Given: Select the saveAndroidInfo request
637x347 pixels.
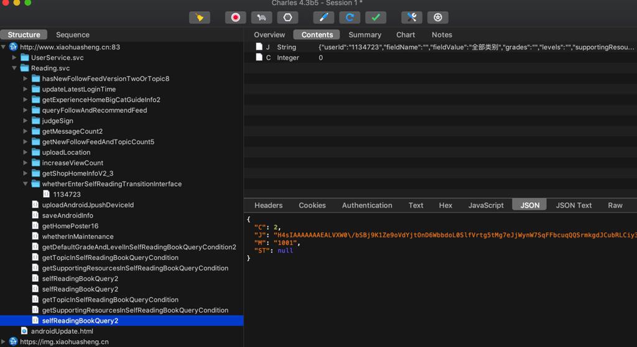Looking at the screenshot, I should point(67,215).
